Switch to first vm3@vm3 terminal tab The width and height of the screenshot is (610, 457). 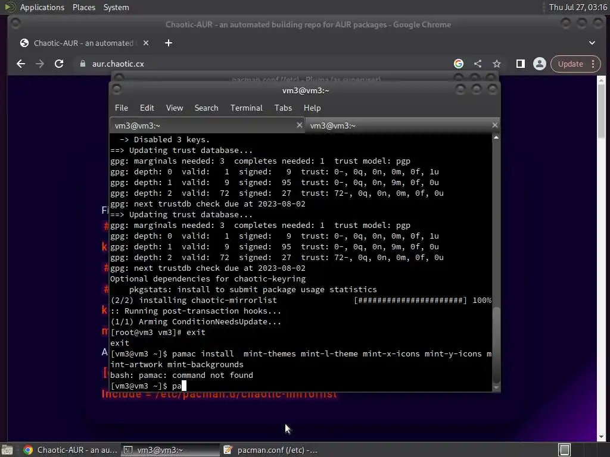pyautogui.click(x=207, y=126)
